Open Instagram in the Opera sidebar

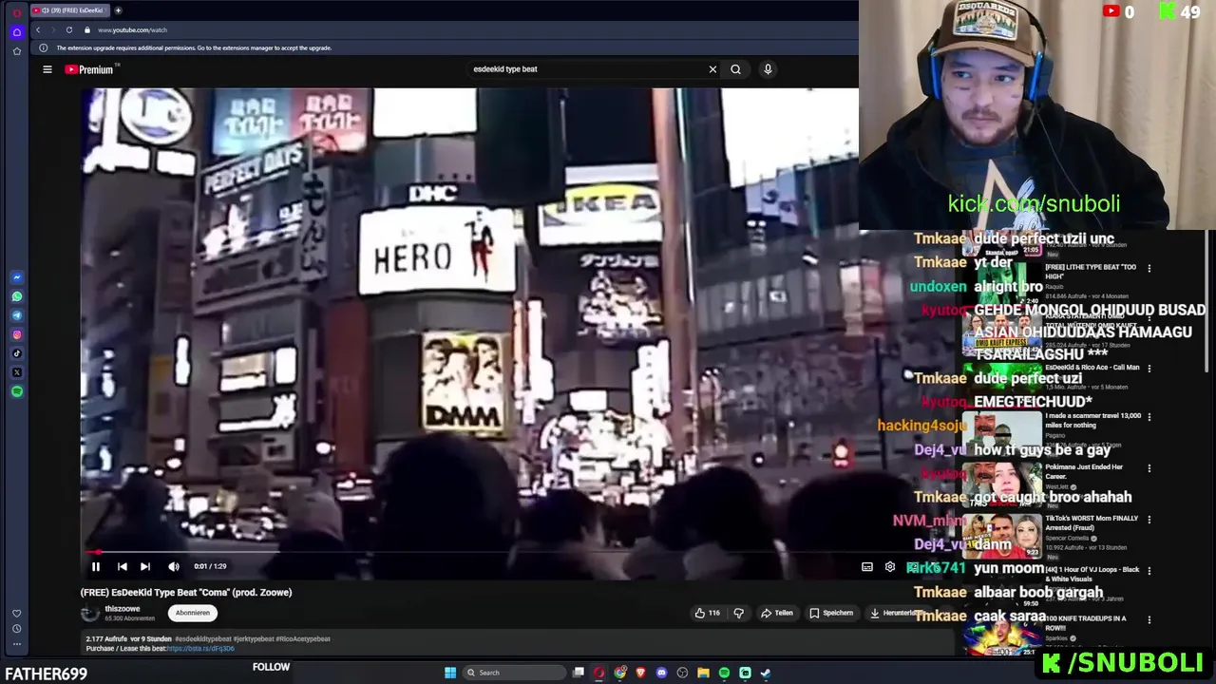(17, 334)
